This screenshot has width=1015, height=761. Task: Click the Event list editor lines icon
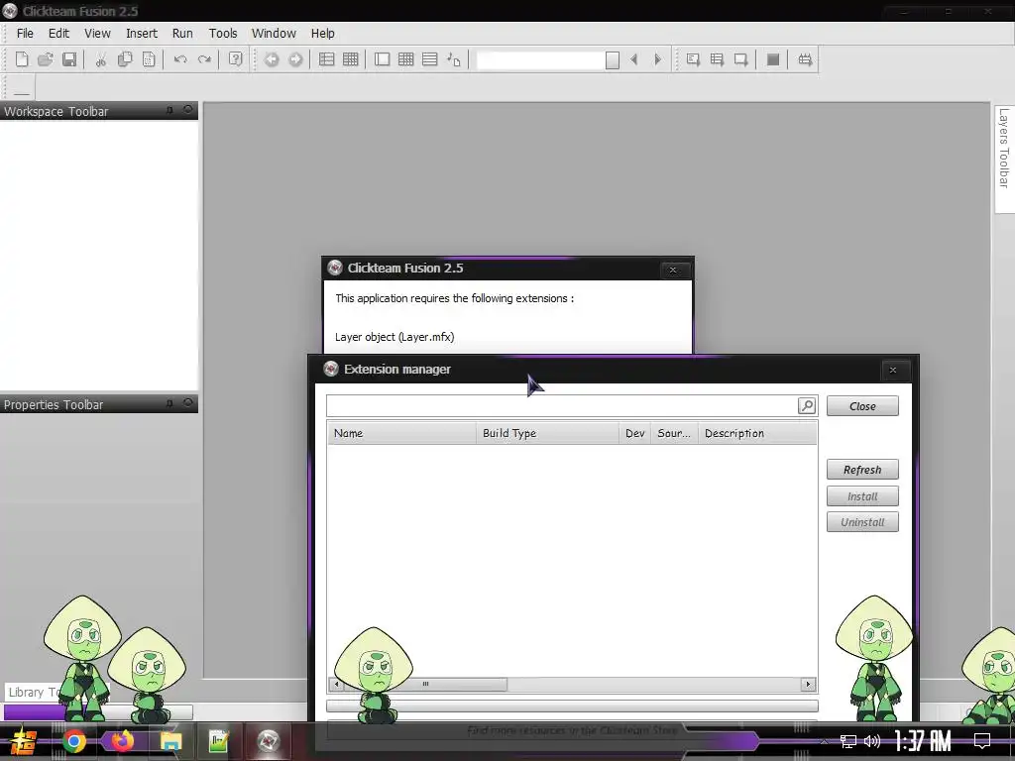pyautogui.click(x=430, y=59)
